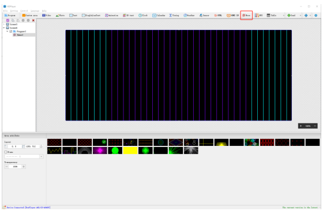The width and height of the screenshot is (323, 211).
Task: Click the toolbar item left of Table
Action: [x=259, y=16]
